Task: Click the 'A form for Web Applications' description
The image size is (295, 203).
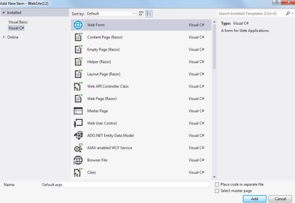Action: 245,30
